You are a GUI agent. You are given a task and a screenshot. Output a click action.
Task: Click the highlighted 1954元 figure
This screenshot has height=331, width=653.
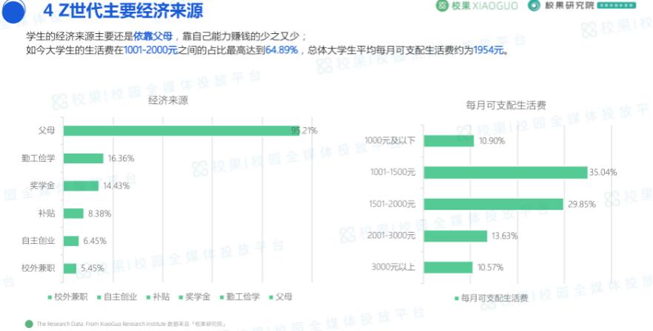click(x=489, y=52)
